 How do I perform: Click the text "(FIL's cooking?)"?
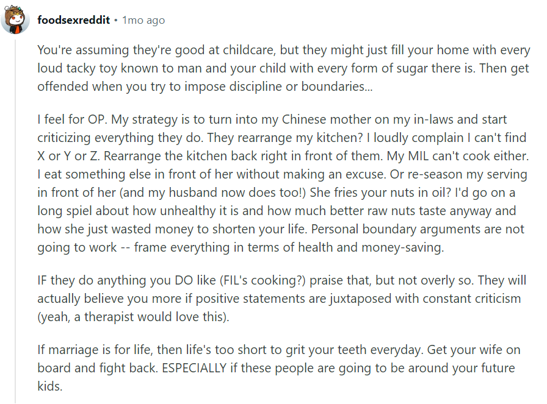(x=263, y=280)
